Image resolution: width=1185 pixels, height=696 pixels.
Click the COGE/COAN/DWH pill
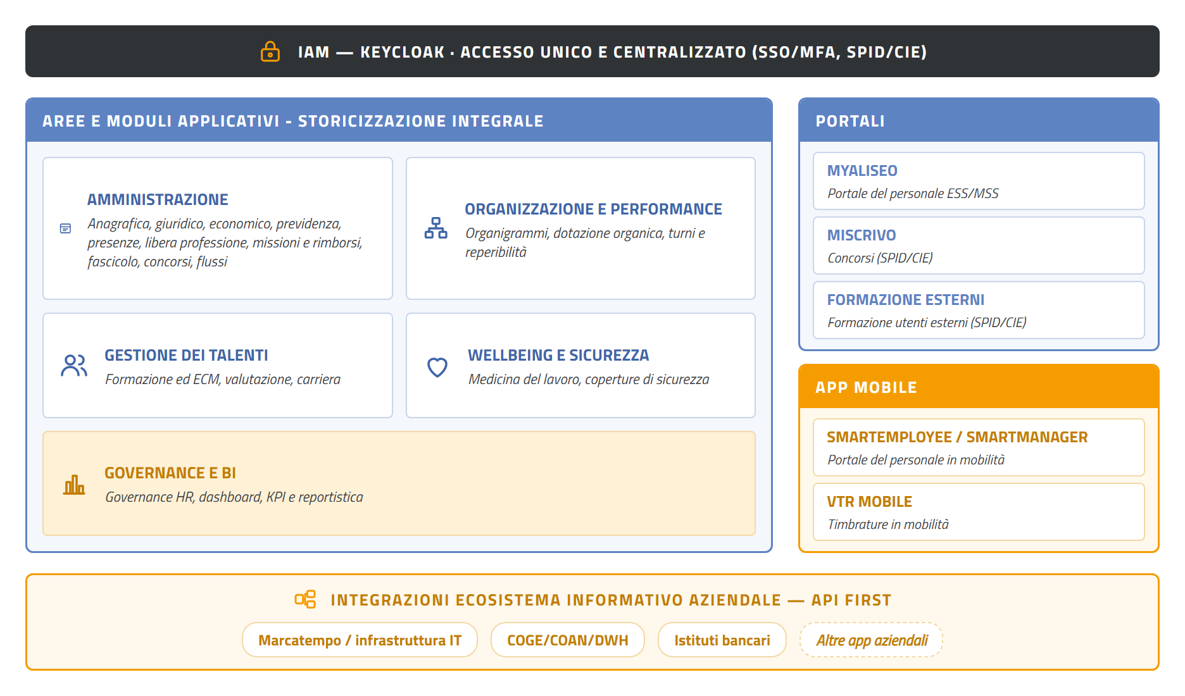[568, 640]
